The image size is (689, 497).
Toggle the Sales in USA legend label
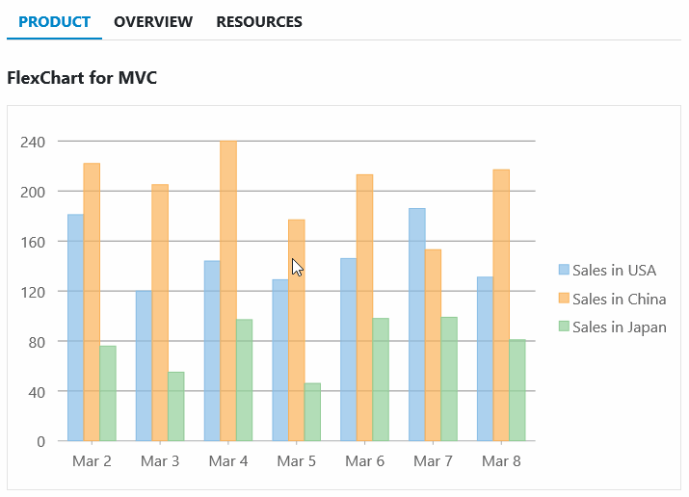[614, 270]
